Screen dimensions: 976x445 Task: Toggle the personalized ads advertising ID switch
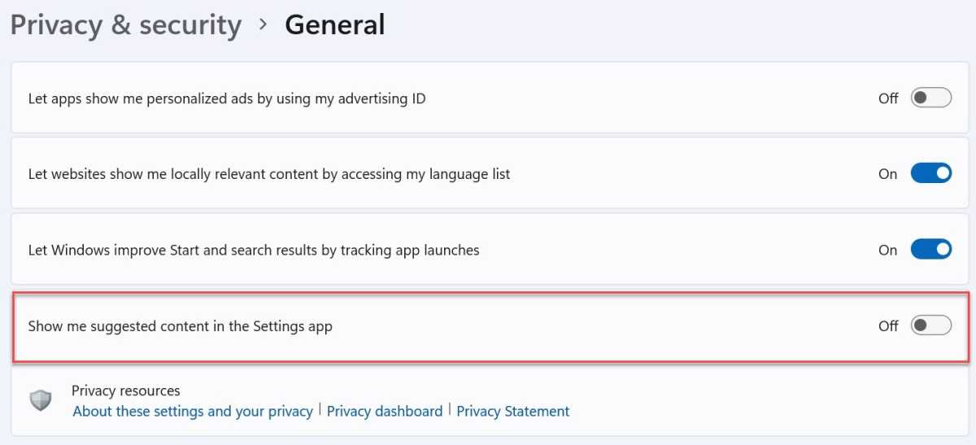click(x=930, y=98)
